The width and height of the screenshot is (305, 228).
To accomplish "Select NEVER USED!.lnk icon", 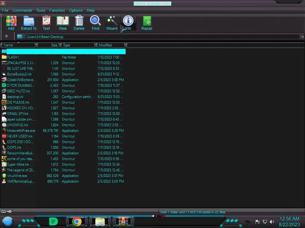I will (4, 136).
